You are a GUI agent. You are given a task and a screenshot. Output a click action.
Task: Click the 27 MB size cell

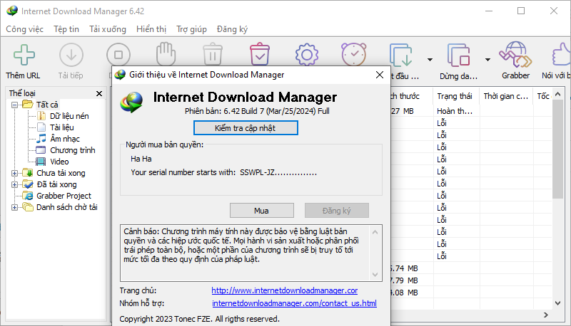coord(402,111)
